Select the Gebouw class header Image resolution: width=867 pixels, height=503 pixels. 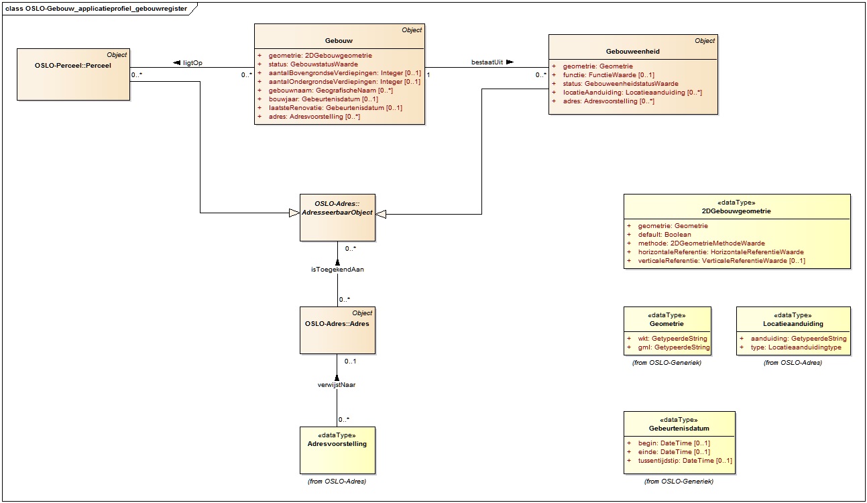coord(339,41)
